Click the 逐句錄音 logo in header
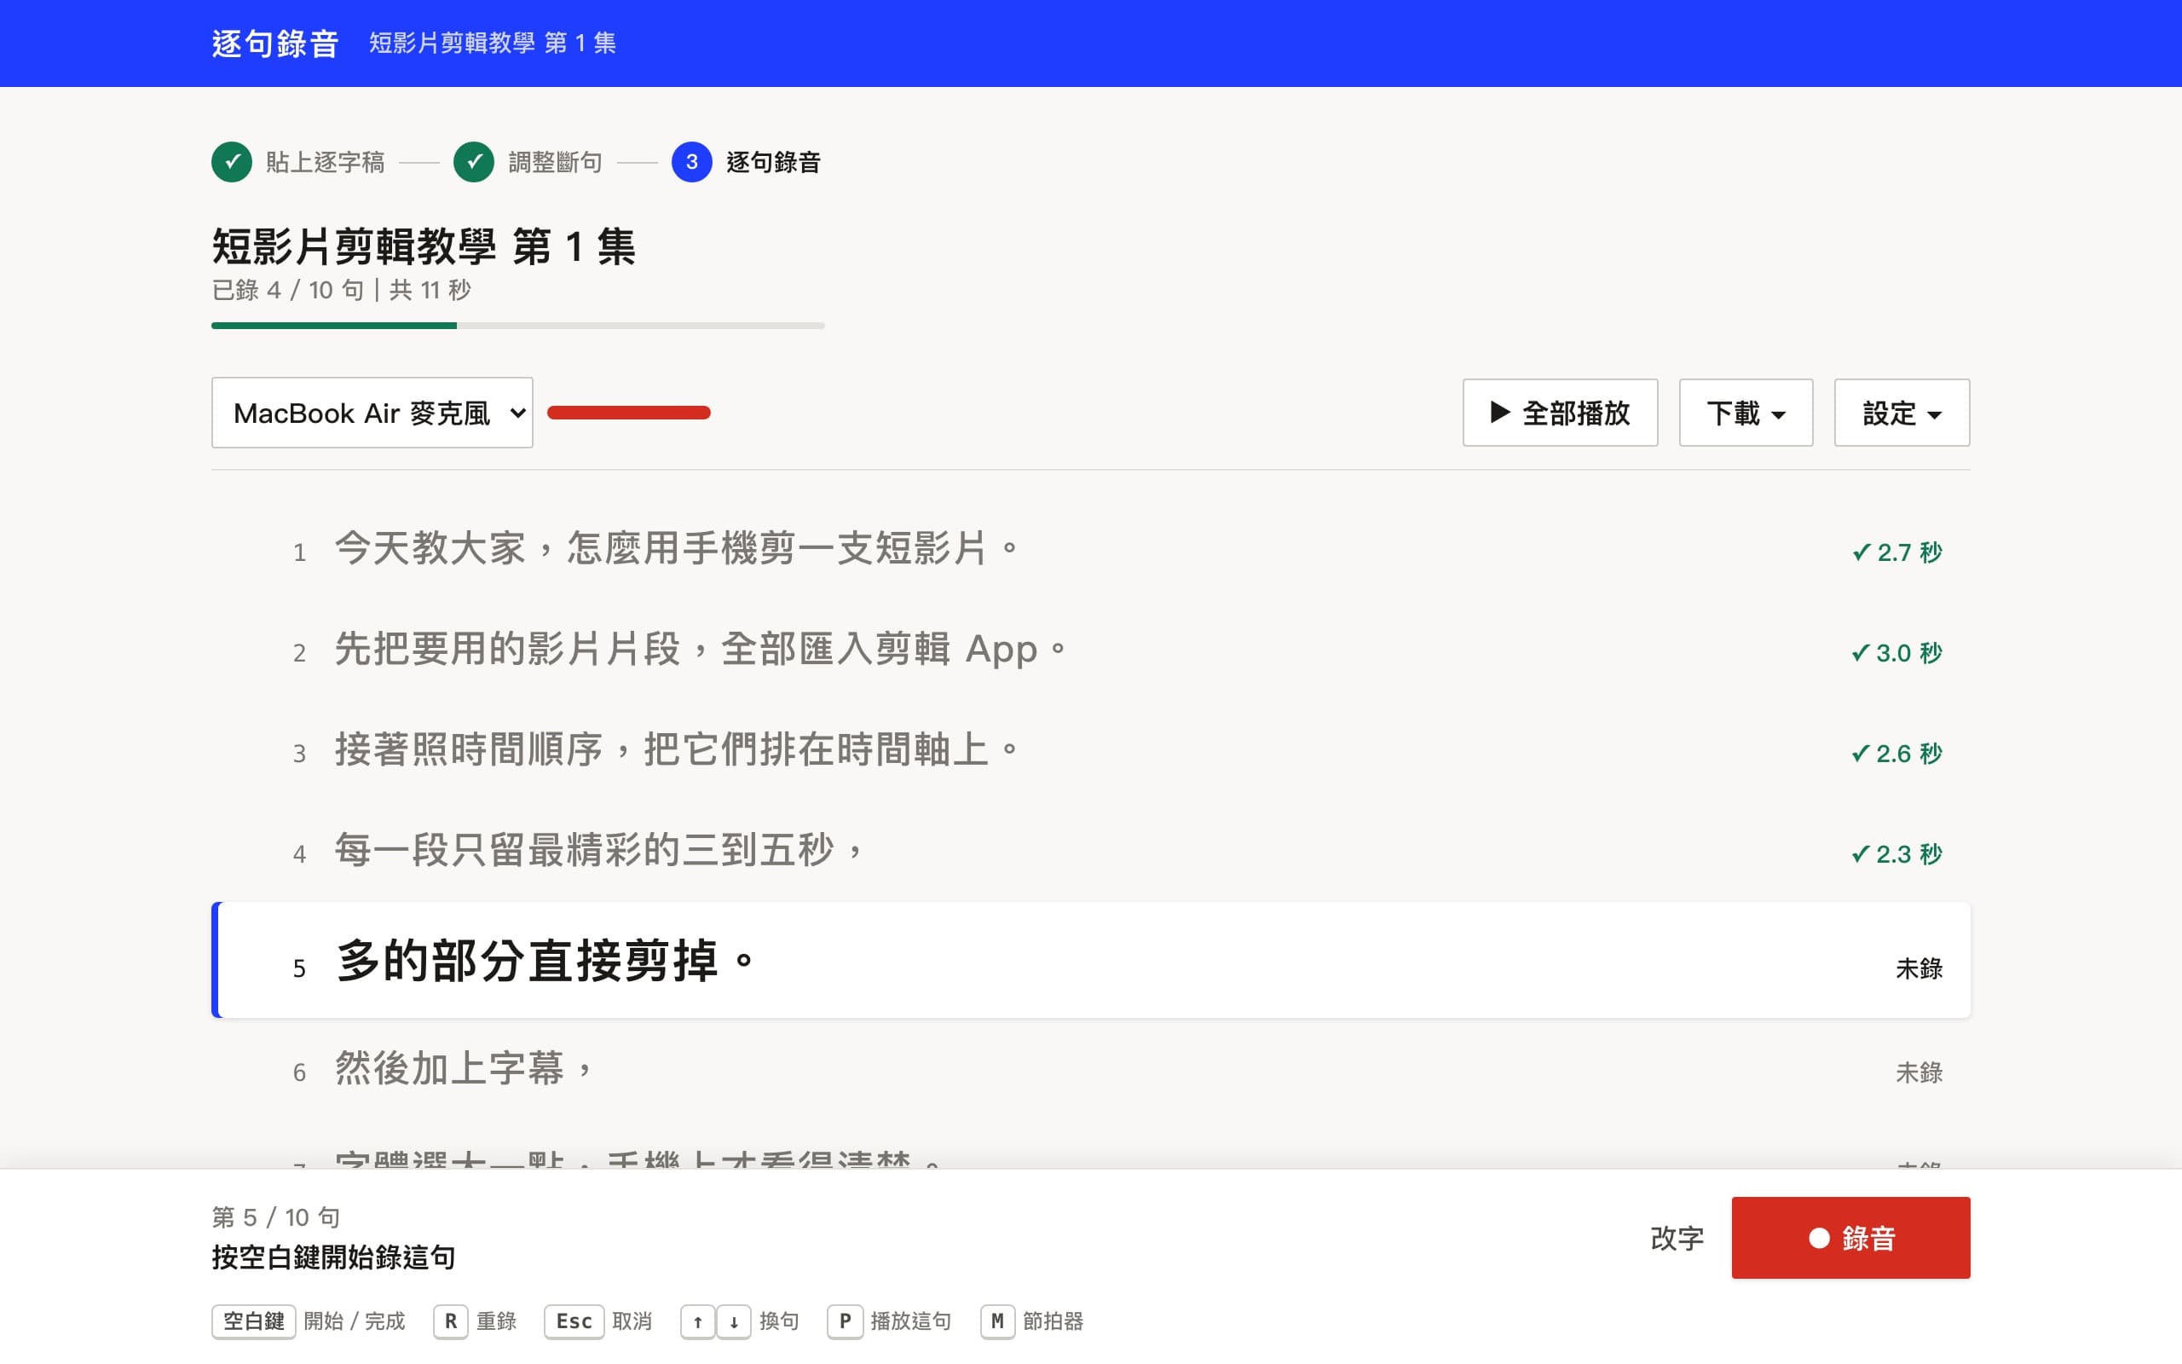 point(275,43)
